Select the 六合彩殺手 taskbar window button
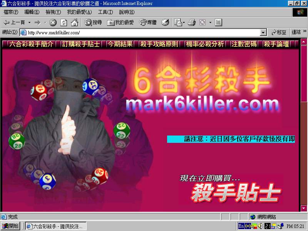 coord(56,226)
